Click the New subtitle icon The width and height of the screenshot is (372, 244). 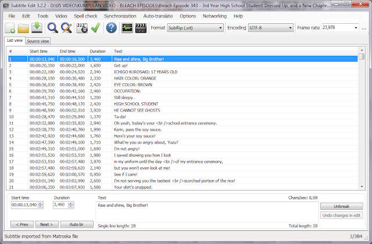click(x=10, y=28)
